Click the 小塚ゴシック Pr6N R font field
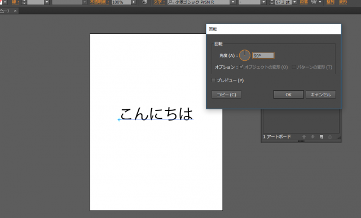361x218 pixels. coord(199,2)
